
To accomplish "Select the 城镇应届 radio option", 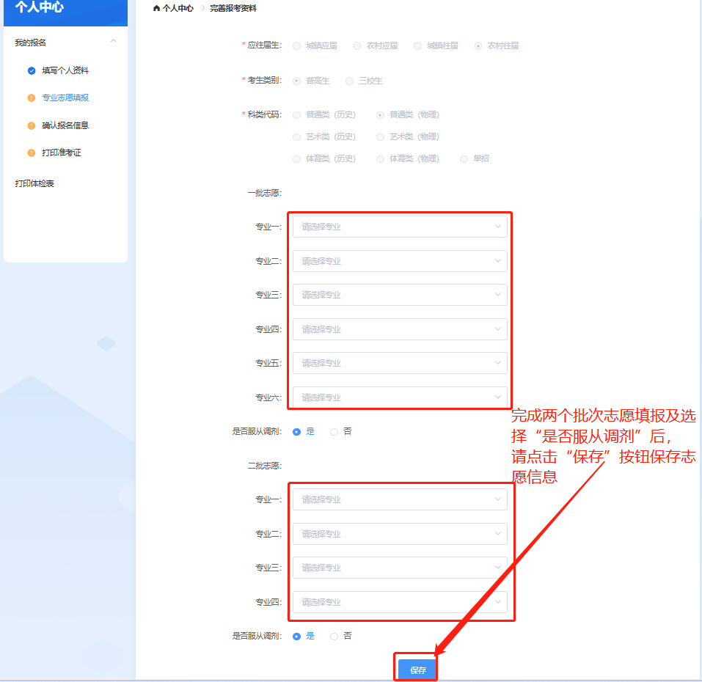I will tap(296, 45).
